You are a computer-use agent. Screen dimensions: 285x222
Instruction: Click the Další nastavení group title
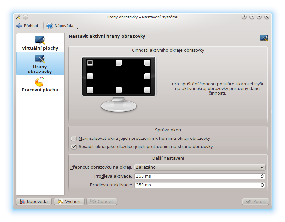click(168, 158)
